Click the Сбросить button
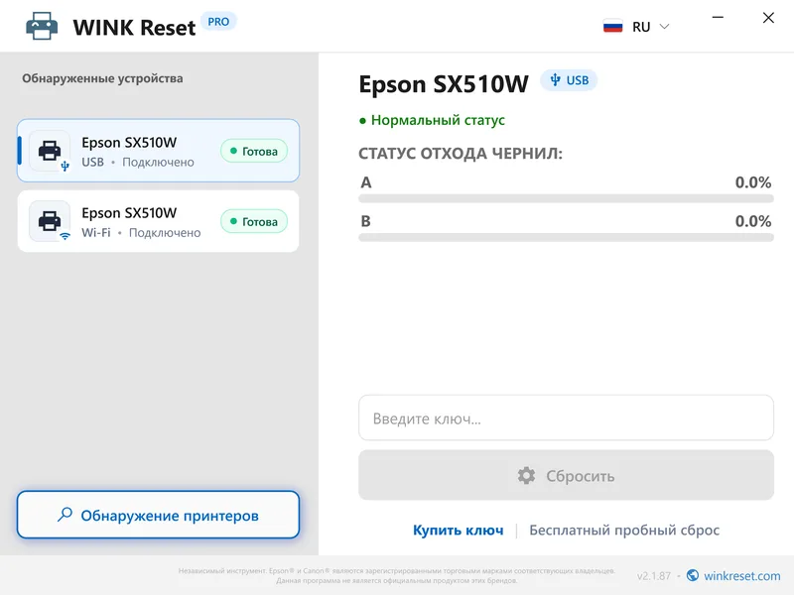The width and height of the screenshot is (794, 595). (566, 475)
